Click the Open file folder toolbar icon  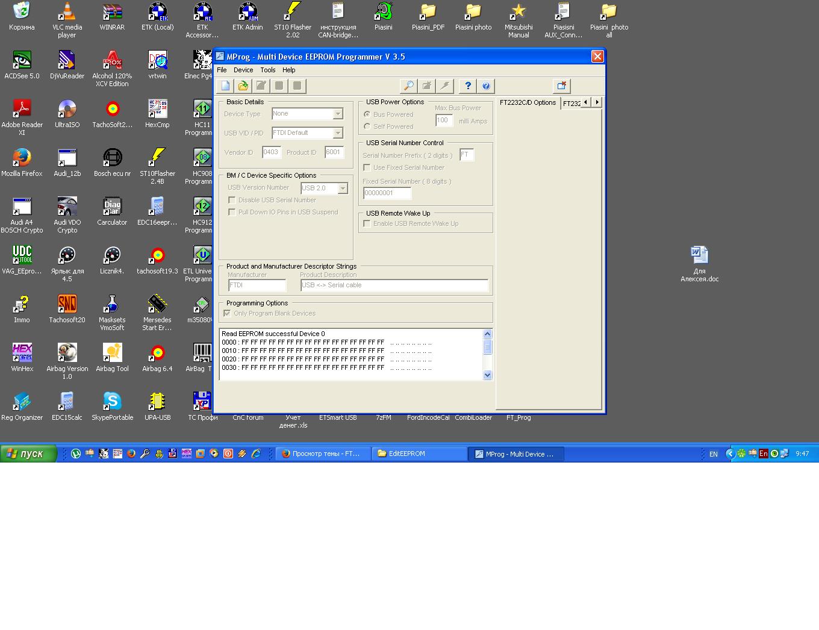click(243, 86)
